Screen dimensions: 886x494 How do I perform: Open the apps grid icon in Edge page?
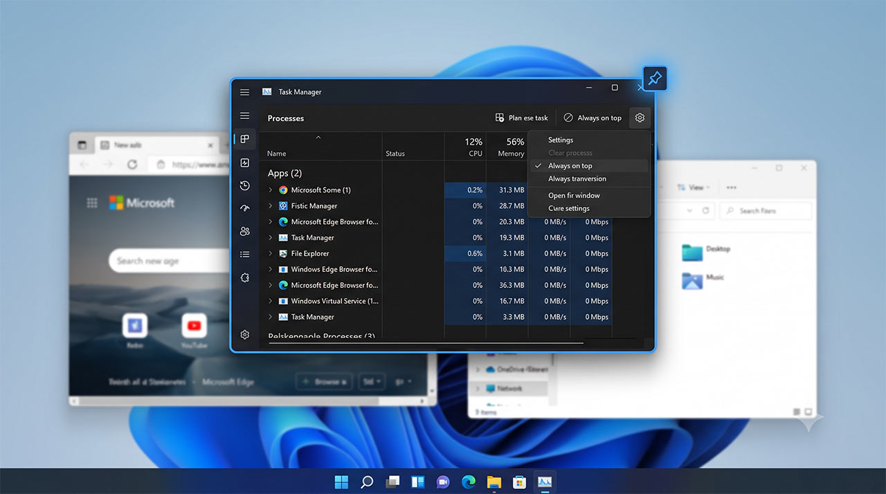[92, 203]
